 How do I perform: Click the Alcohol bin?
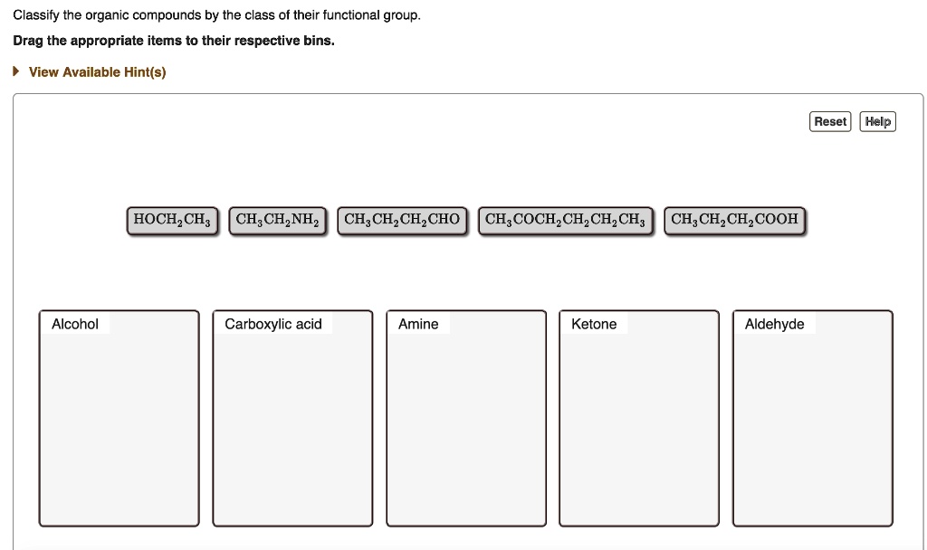coord(119,425)
